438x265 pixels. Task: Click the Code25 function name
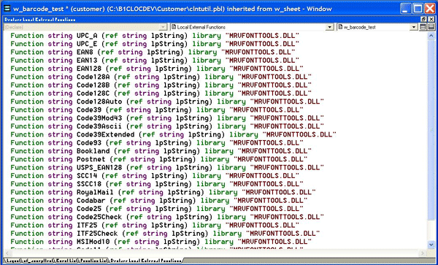(x=89, y=209)
